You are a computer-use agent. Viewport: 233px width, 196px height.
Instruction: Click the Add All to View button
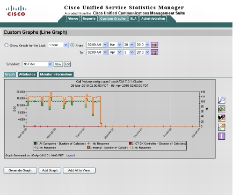79,170
